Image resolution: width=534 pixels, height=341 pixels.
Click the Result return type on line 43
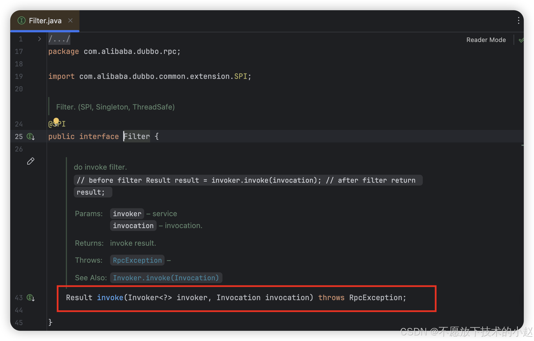(x=79, y=298)
